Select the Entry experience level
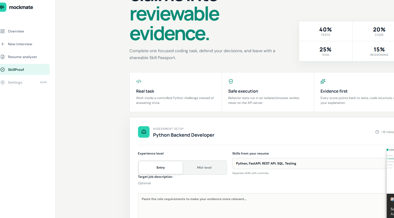 pyautogui.click(x=161, y=168)
